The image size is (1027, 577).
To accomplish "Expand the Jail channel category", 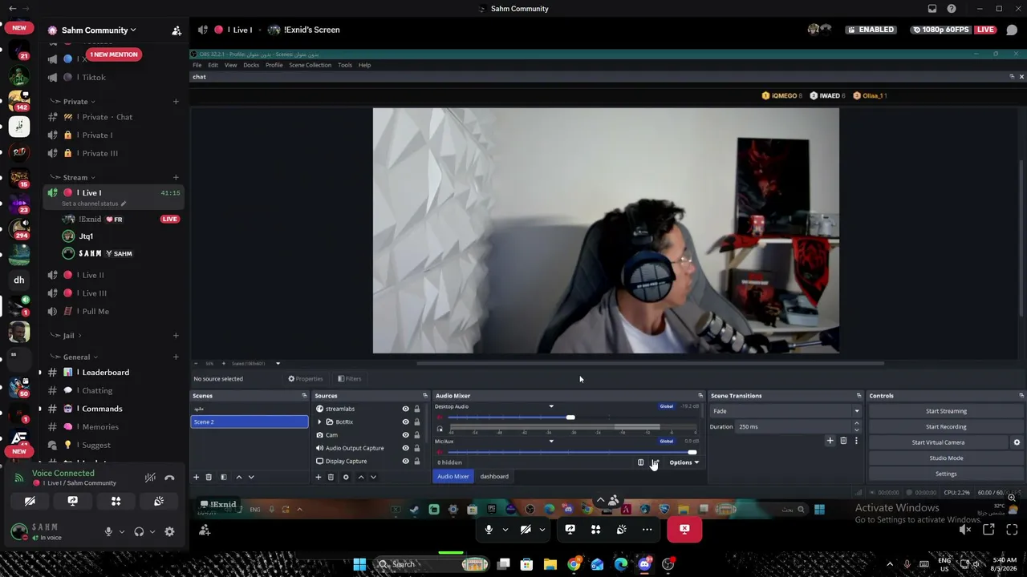I will (67, 336).
